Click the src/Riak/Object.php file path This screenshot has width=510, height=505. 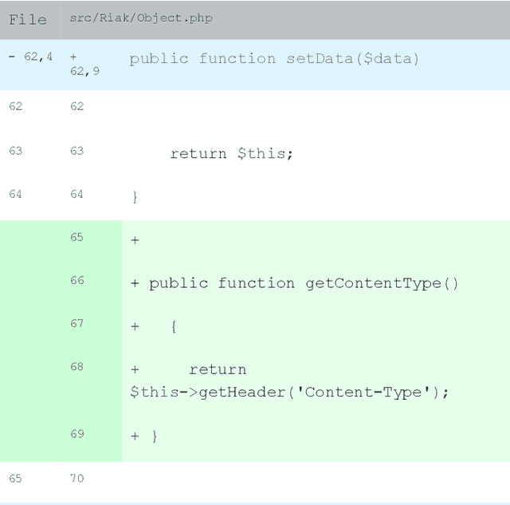pyautogui.click(x=141, y=18)
